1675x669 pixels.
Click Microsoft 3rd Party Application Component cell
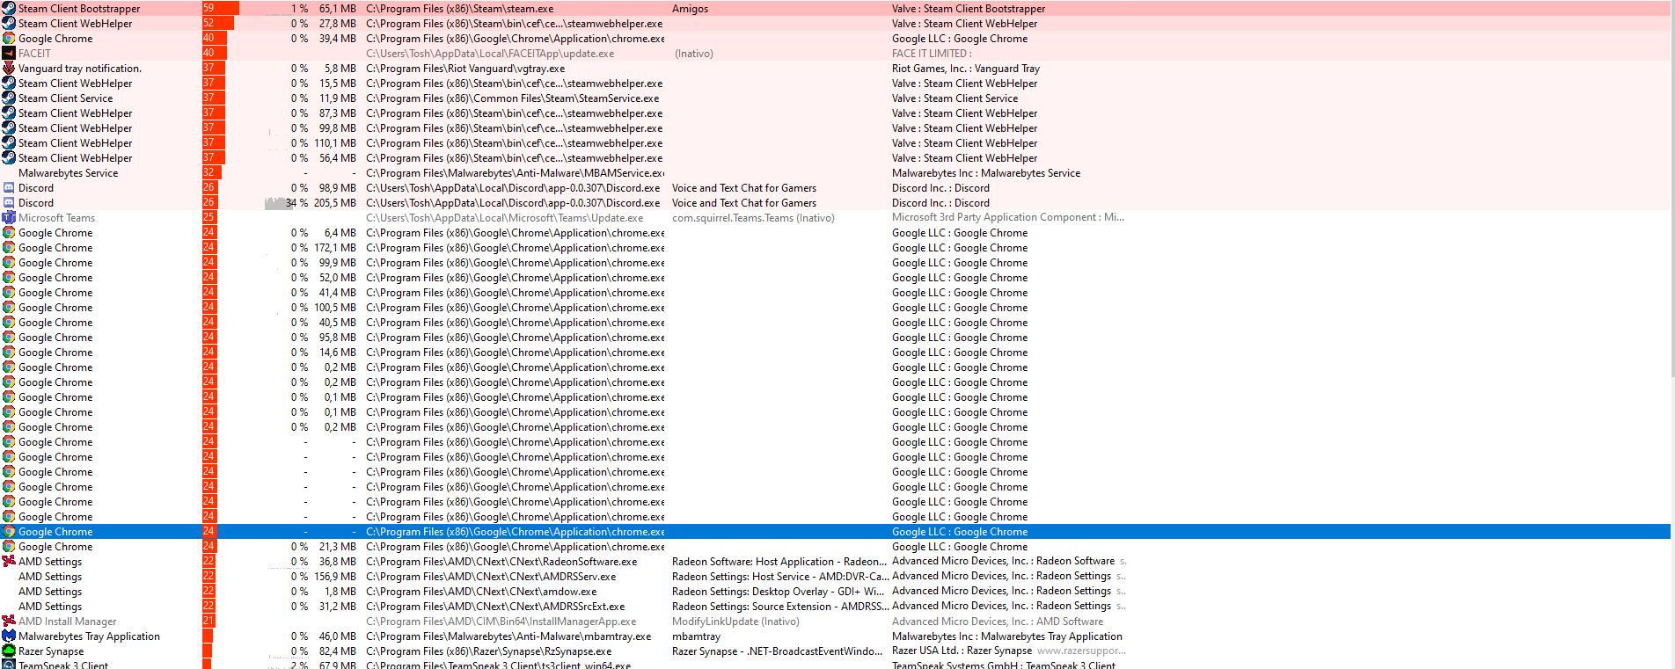(1008, 217)
